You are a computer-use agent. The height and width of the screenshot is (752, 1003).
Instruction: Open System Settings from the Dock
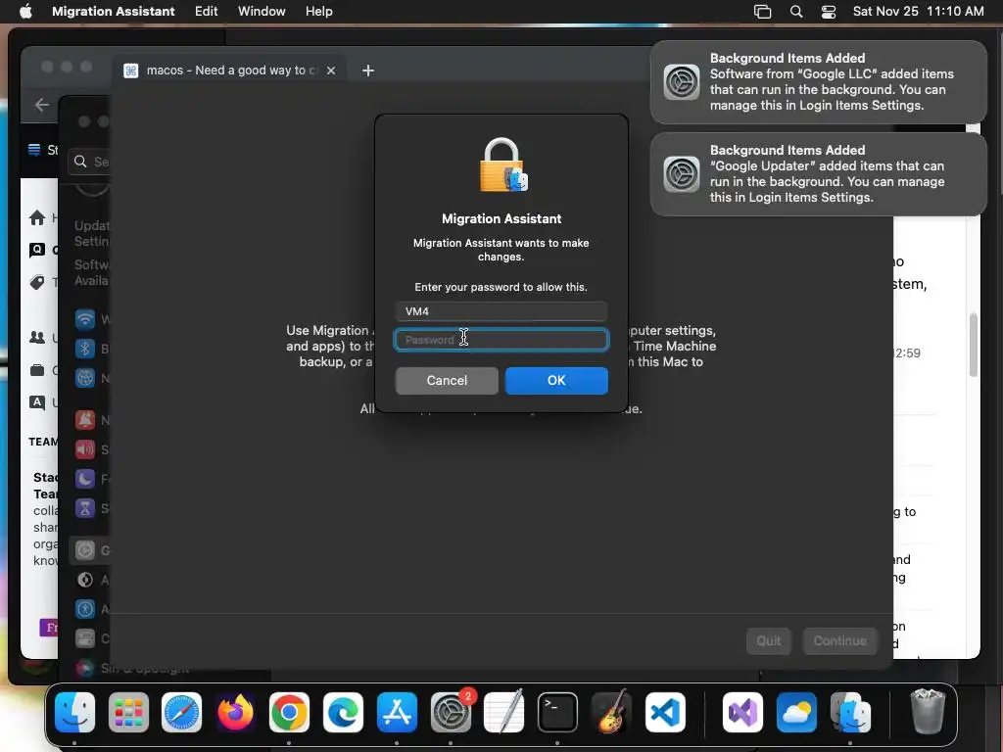pos(451,713)
